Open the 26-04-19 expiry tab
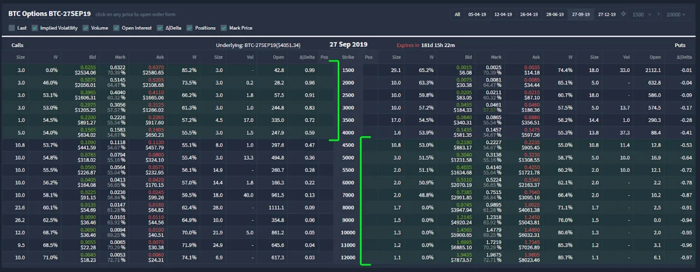Image resolution: width=700 pixels, height=272 pixels. [529, 14]
